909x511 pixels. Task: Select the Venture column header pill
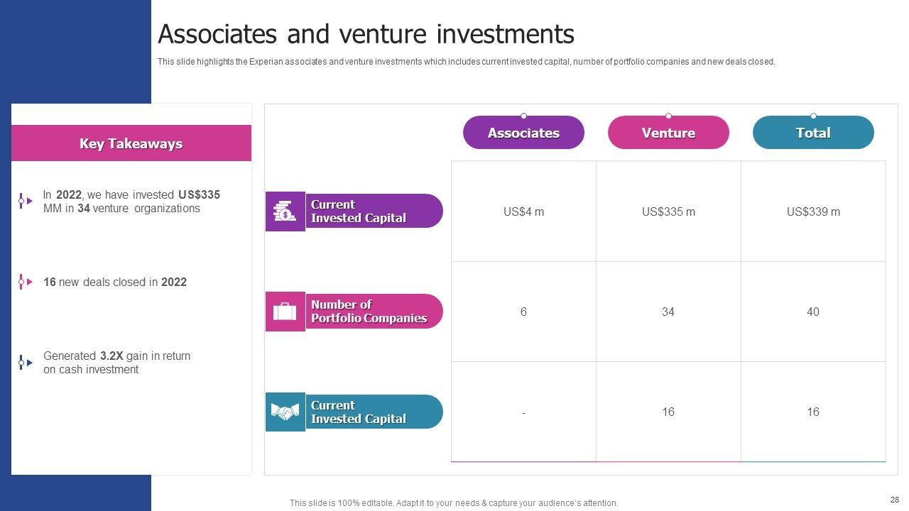click(668, 133)
